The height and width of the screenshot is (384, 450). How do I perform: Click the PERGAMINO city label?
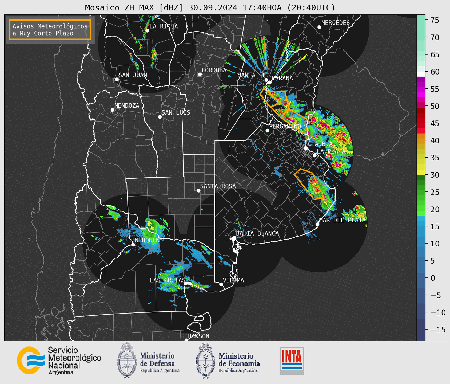tap(285, 126)
